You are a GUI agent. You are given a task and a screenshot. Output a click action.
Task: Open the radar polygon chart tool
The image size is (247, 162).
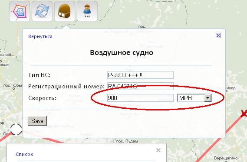pyautogui.click(x=20, y=11)
